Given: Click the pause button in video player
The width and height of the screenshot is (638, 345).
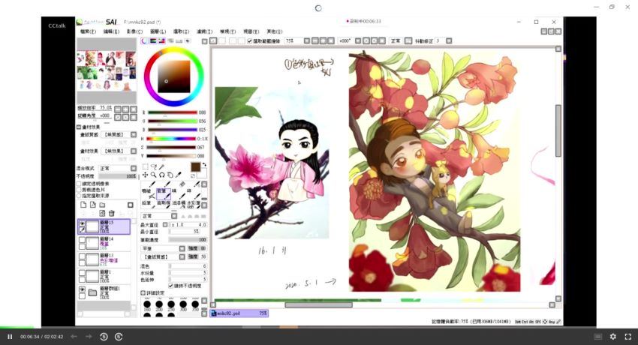Looking at the screenshot, I should tap(10, 337).
